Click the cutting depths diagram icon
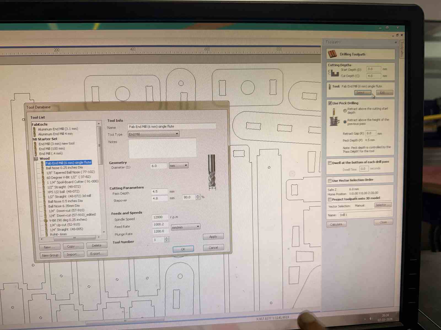This screenshot has height=330, width=441. click(x=334, y=73)
